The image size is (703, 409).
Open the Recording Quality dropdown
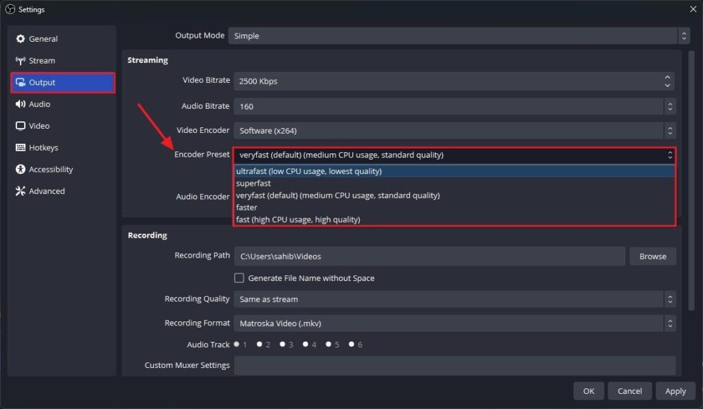(453, 299)
